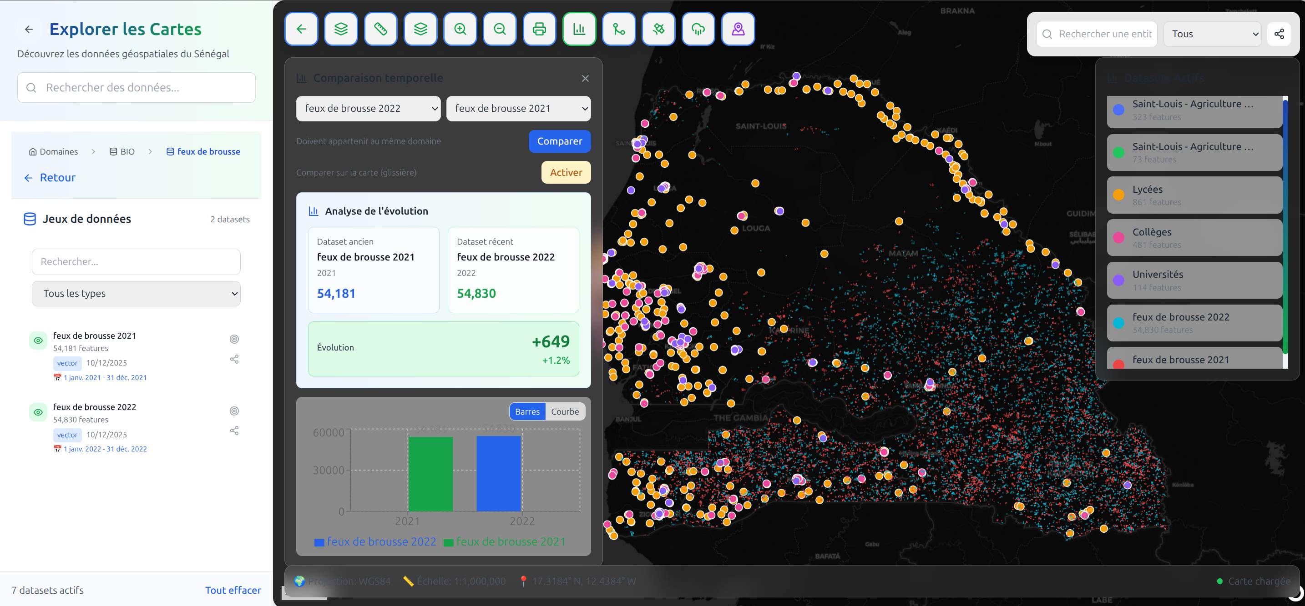Click the user location pin toolbar icon
The image size is (1305, 606).
click(x=738, y=30)
